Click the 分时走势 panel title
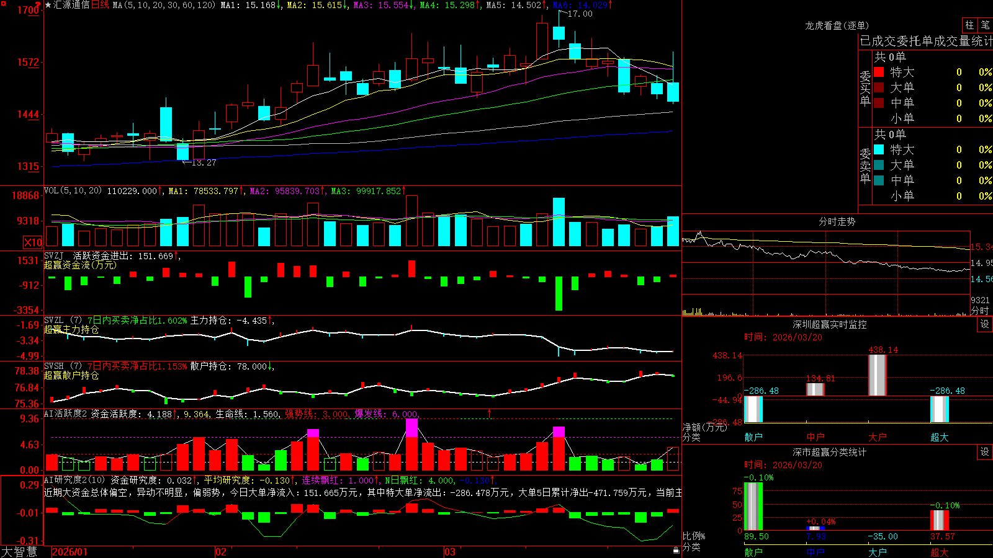 click(x=837, y=221)
